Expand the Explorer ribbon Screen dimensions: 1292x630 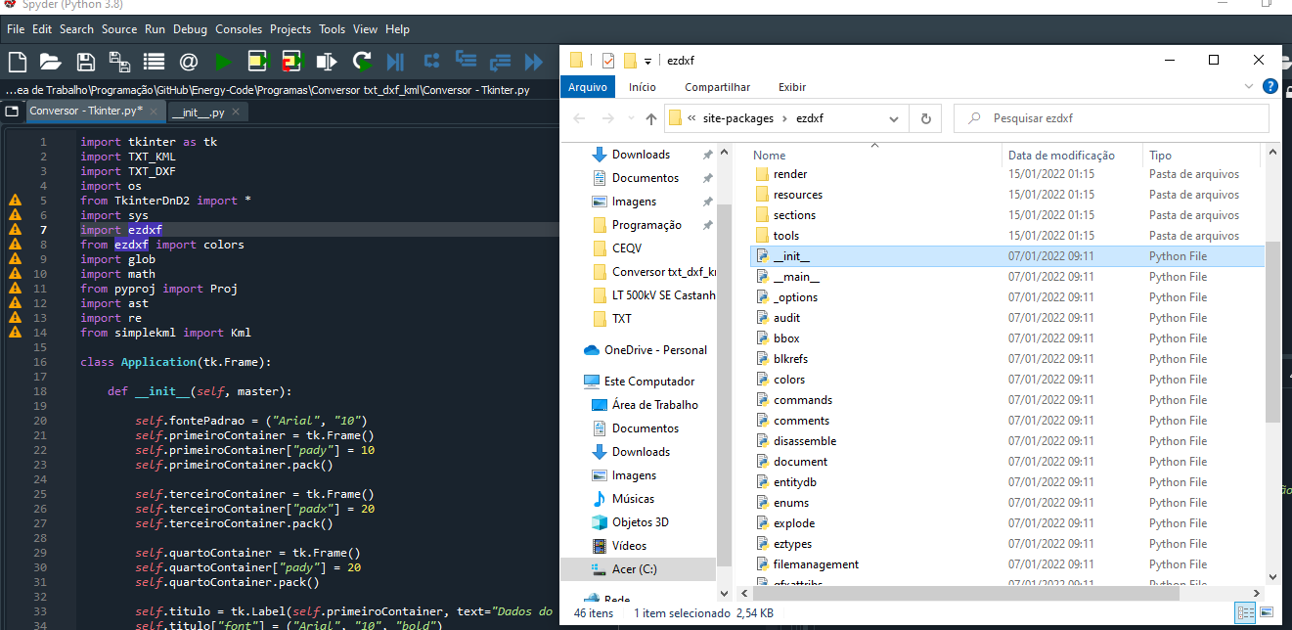[1249, 87]
